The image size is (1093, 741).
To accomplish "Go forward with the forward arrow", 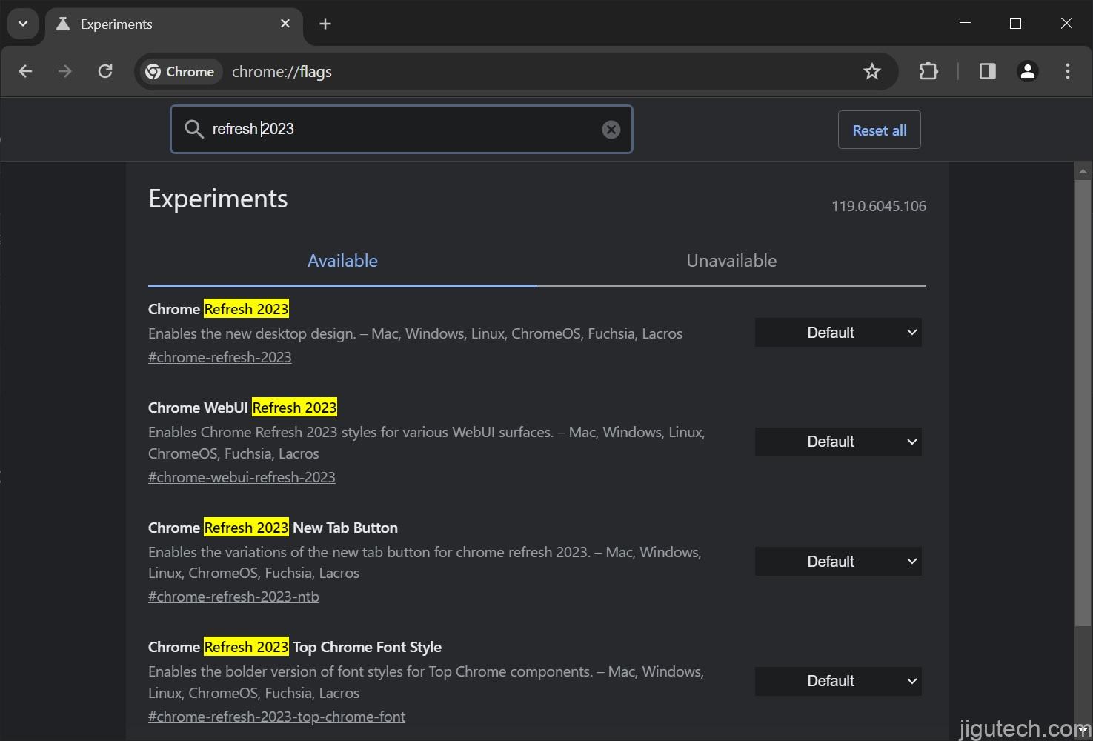I will click(65, 71).
